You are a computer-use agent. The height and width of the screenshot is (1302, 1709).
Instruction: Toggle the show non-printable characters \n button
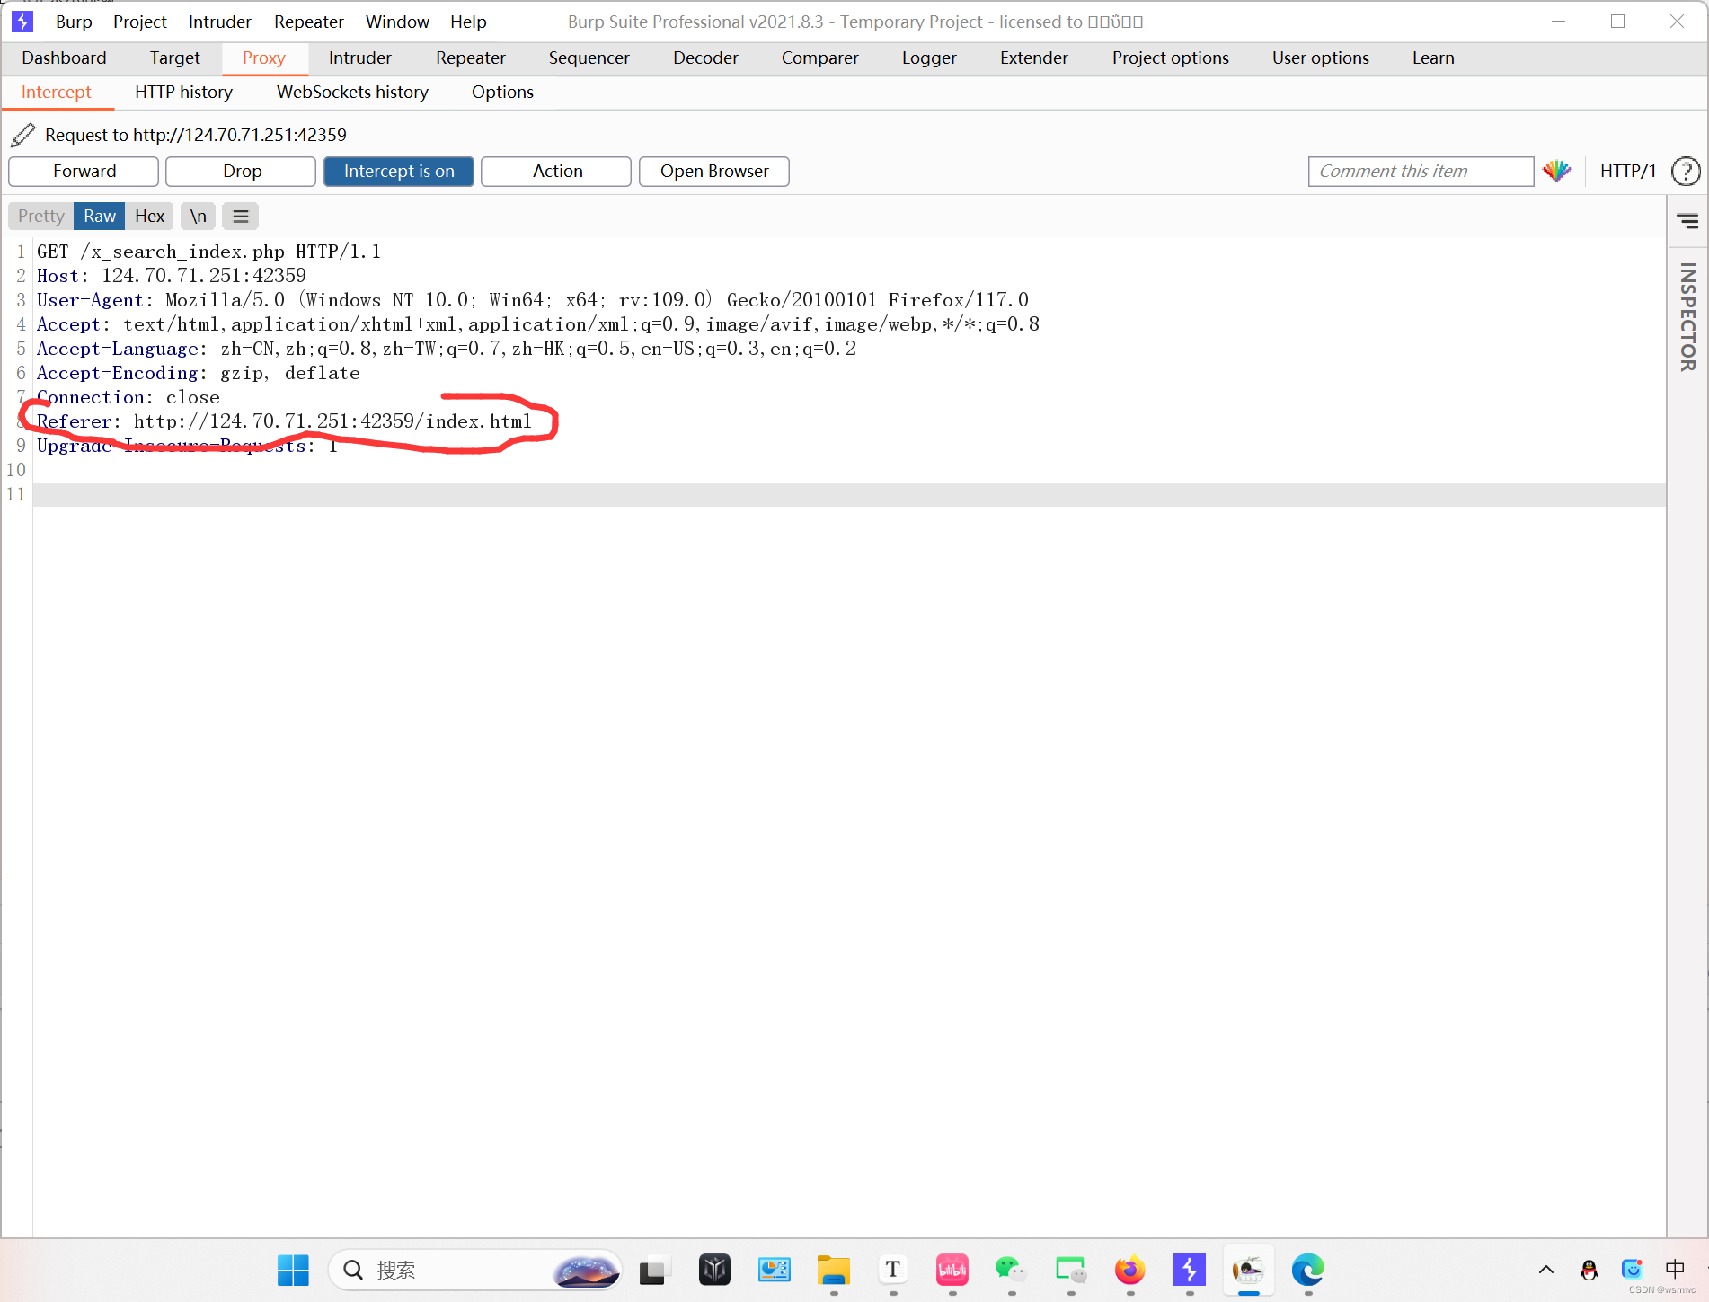point(198,216)
